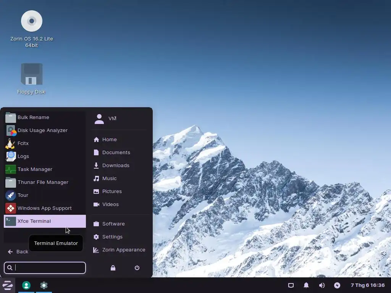Image resolution: width=391 pixels, height=293 pixels.
Task: Click the Bulk Rename folder icon
Action: tap(10, 118)
